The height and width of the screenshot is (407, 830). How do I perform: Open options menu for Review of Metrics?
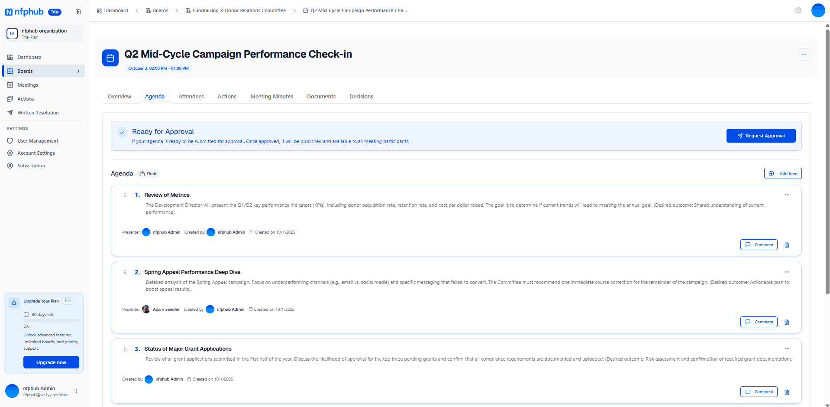pos(787,195)
